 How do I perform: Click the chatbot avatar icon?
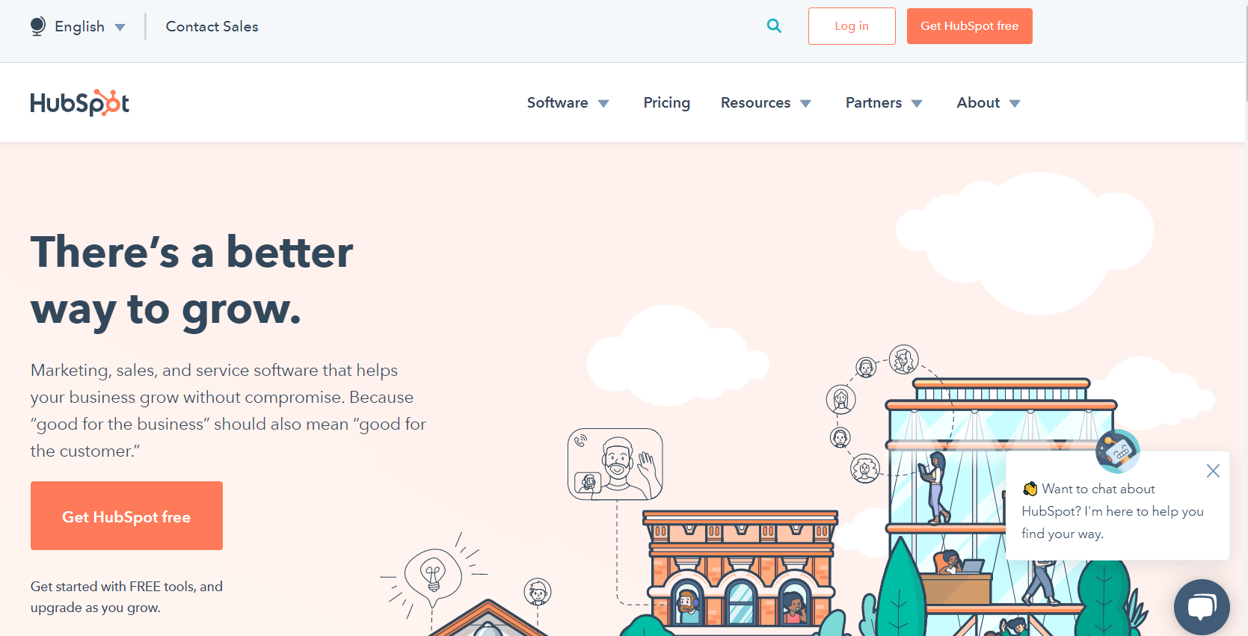click(1117, 451)
